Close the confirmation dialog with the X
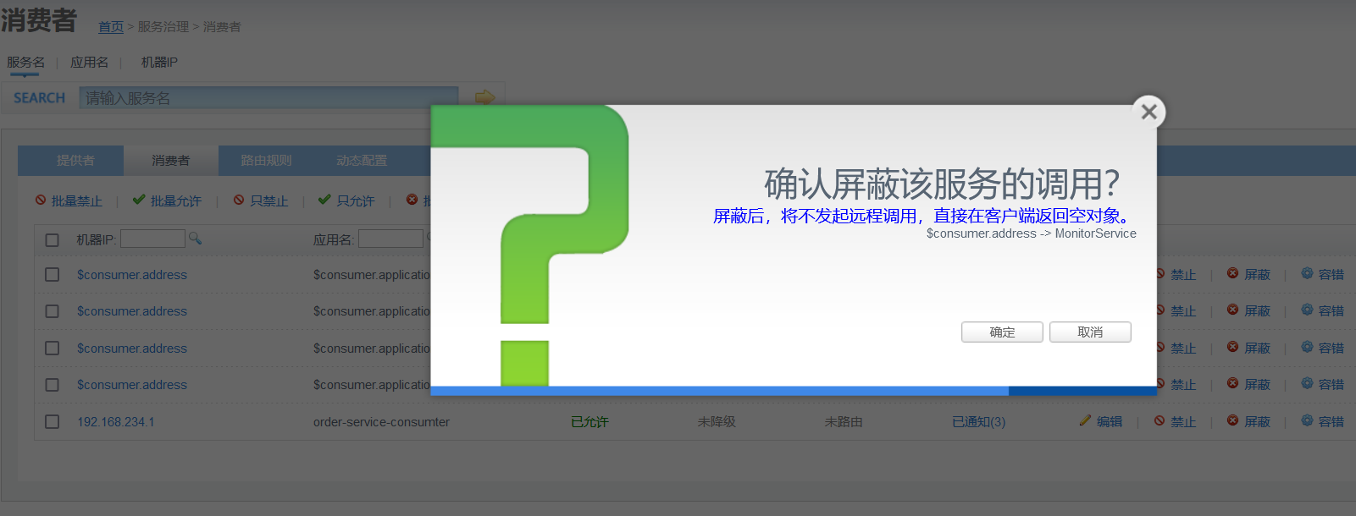The height and width of the screenshot is (516, 1356). [1148, 112]
